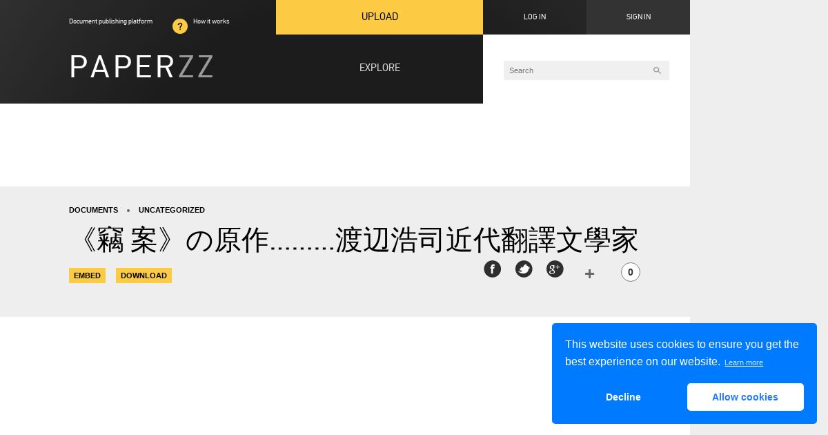
Task: Click the Embed button
Action: (x=87, y=275)
